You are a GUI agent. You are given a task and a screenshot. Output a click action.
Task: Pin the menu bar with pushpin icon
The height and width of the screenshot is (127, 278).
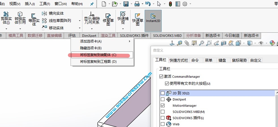[92, 4]
